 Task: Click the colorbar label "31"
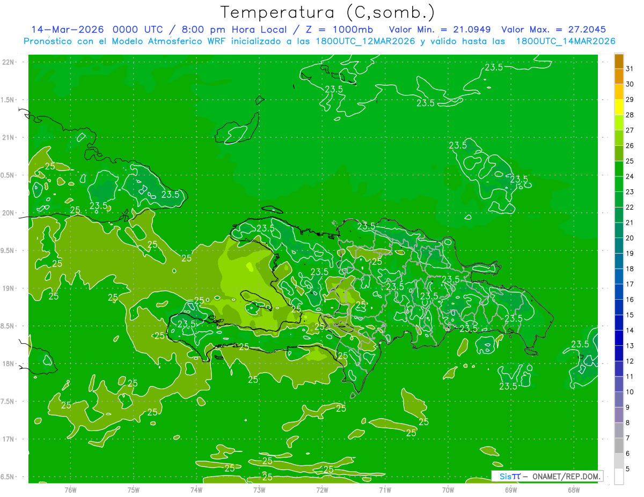[x=630, y=68]
